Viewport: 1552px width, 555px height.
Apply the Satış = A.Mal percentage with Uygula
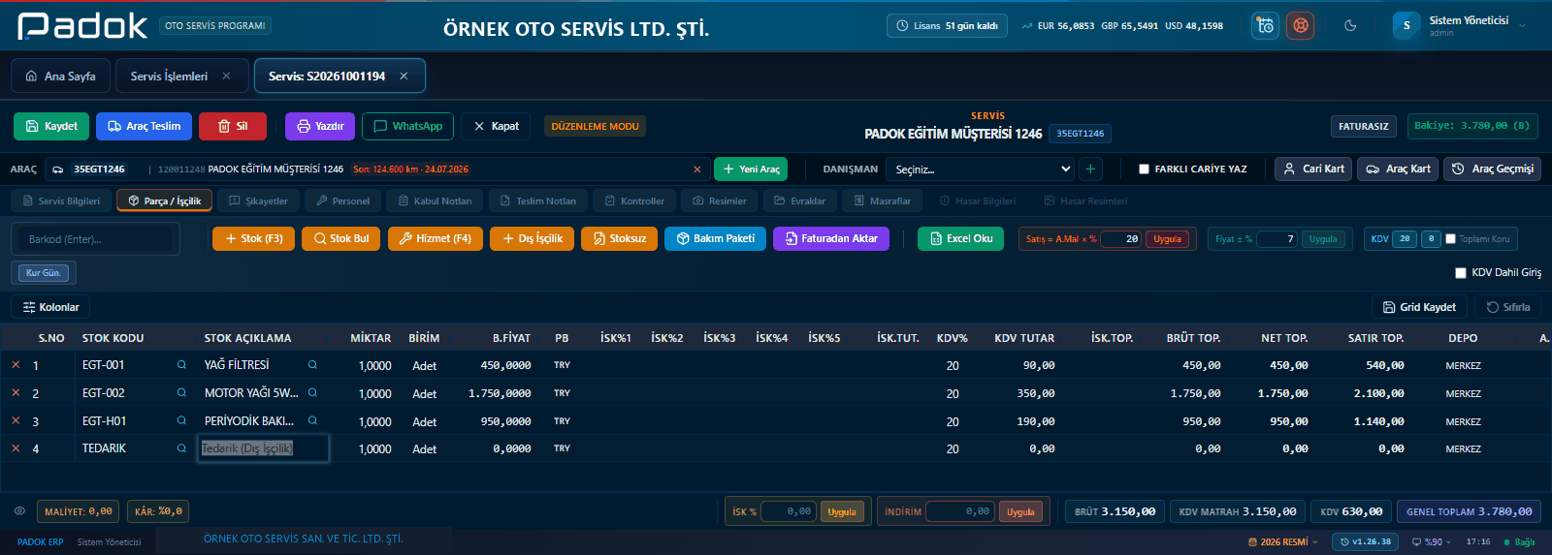pos(1167,239)
